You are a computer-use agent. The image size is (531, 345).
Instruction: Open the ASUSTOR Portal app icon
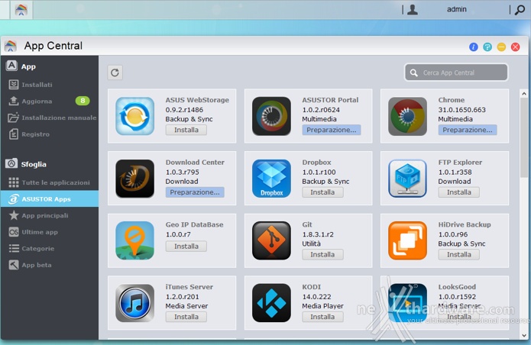271,116
